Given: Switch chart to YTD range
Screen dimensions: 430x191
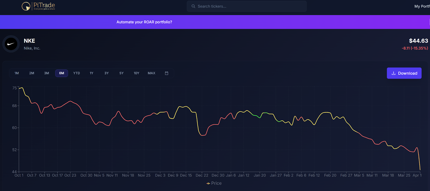Looking at the screenshot, I should click(x=77, y=73).
